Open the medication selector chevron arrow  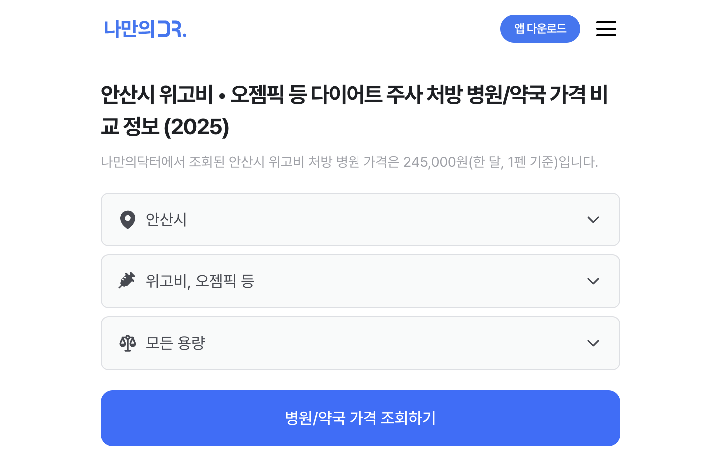[593, 281]
